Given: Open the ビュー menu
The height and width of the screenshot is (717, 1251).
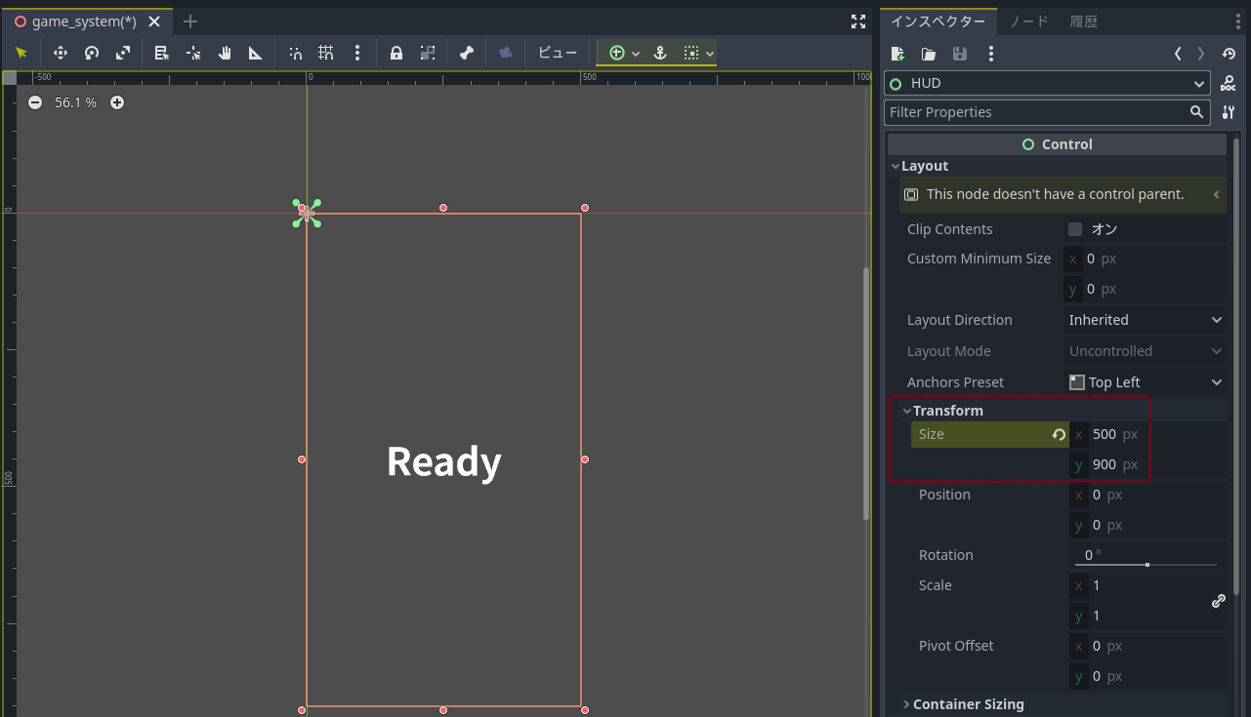Looking at the screenshot, I should [558, 54].
